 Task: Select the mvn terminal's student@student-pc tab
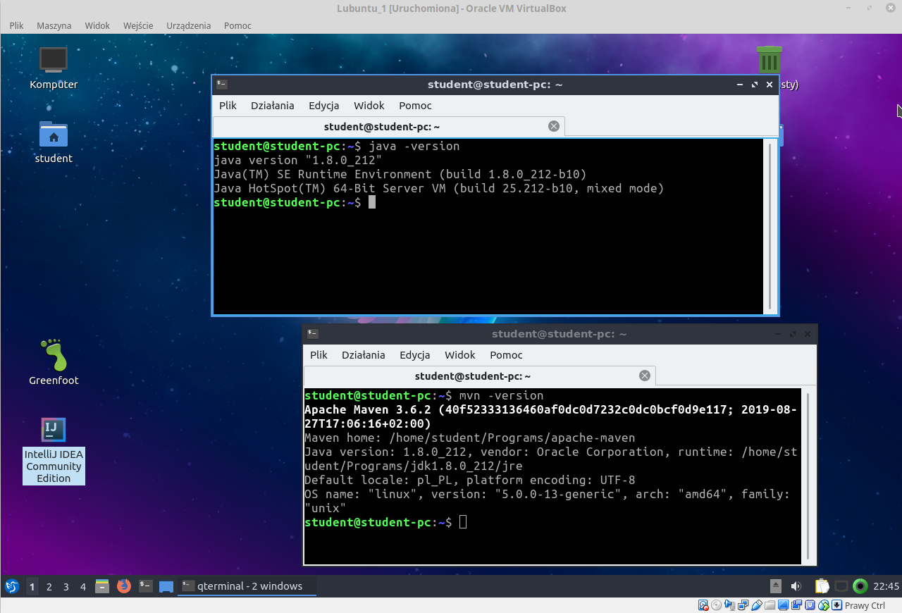point(480,376)
